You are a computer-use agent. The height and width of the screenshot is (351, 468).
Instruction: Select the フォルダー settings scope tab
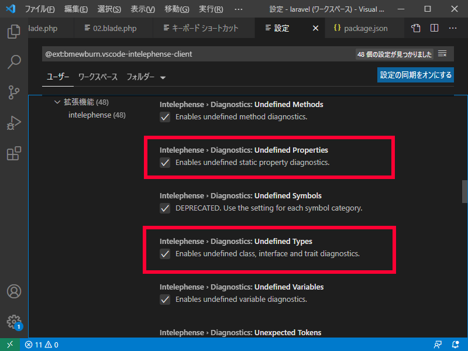[140, 77]
